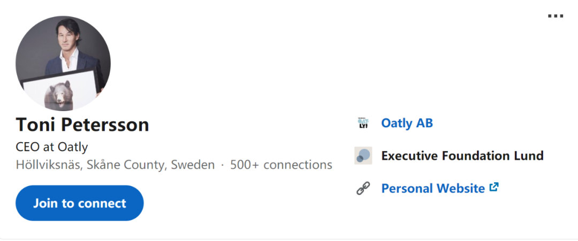This screenshot has width=578, height=241.
Task: Select the Executive Foundation Lund text
Action: pos(462,156)
